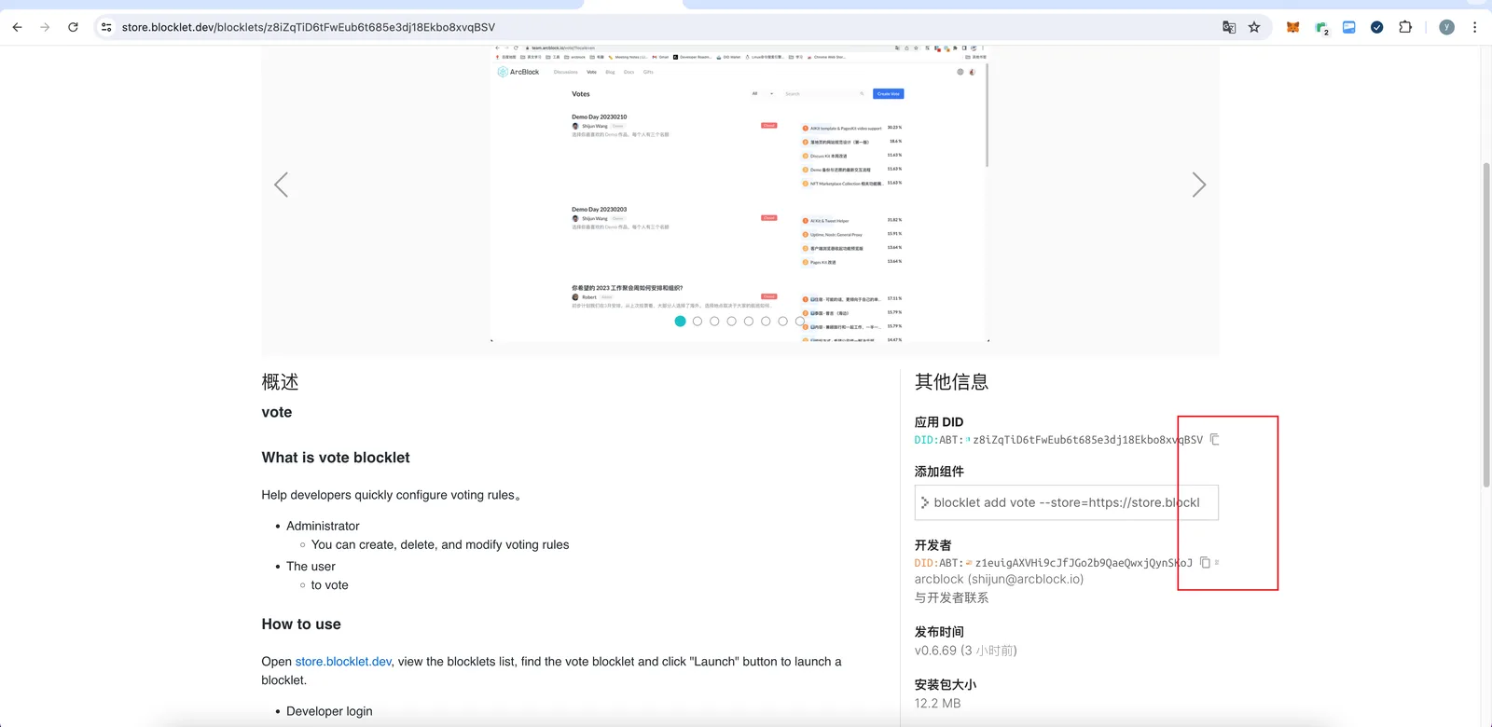This screenshot has height=727, width=1492.
Task: Click the "The user" list item
Action: 311,567
